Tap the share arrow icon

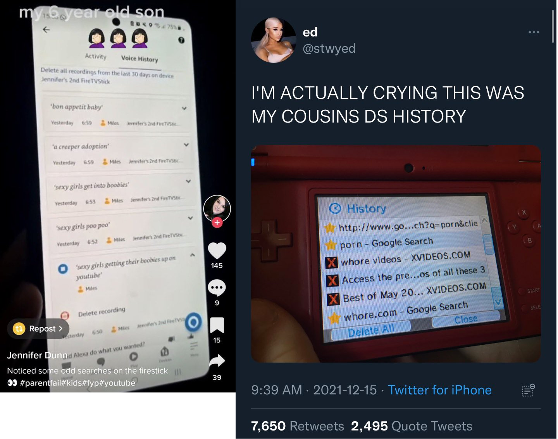point(217,361)
